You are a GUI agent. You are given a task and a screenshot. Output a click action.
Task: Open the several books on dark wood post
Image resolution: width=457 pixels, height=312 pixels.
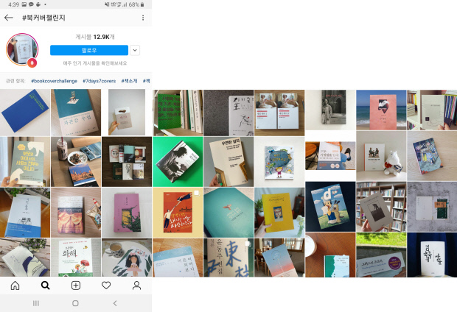click(x=127, y=162)
